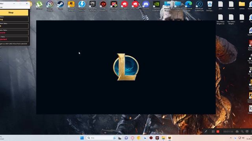The height and width of the screenshot is (141, 252).
Task: Select the pass file on the desktop
Action: click(x=220, y=5)
